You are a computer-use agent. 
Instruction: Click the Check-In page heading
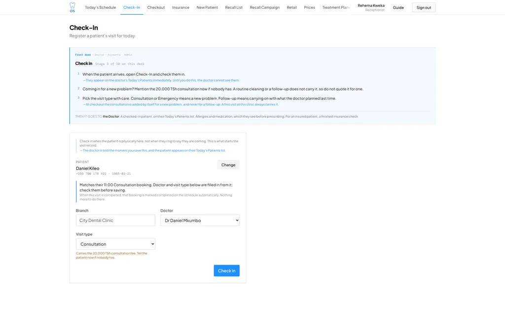click(83, 28)
